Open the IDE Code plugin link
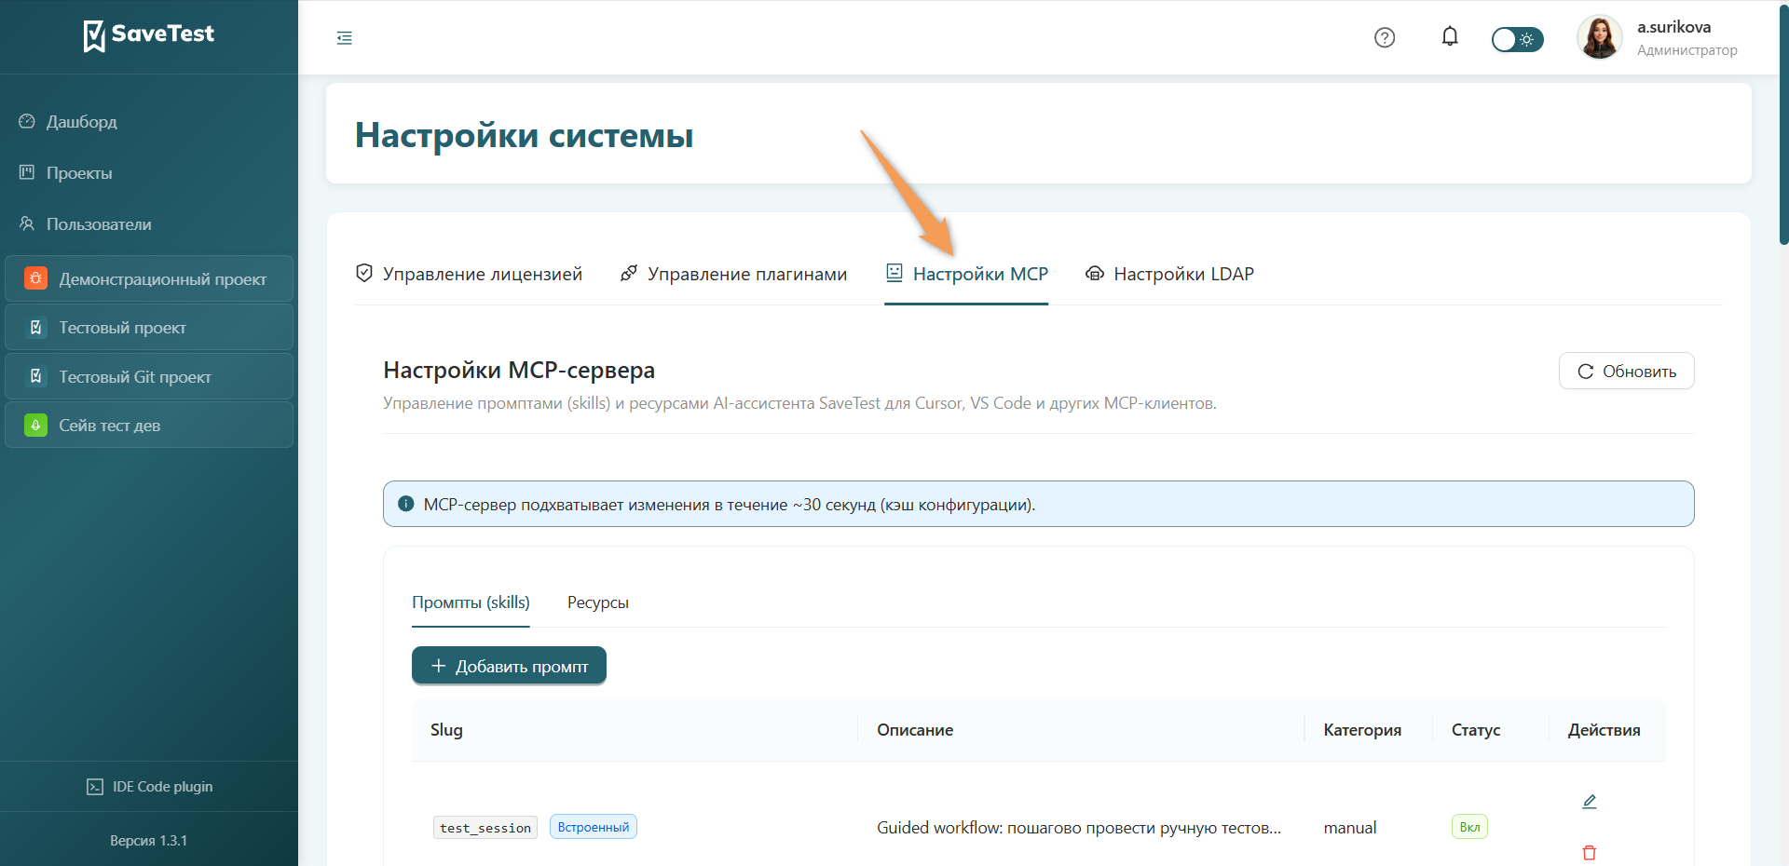 [149, 787]
